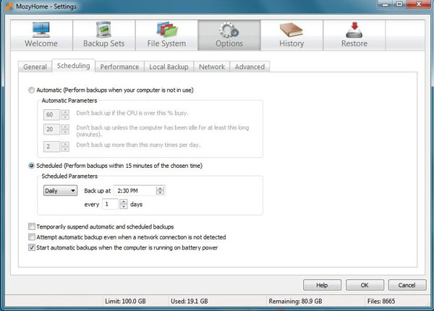Click the every days number field
This screenshot has height=311, width=434.
pos(110,204)
